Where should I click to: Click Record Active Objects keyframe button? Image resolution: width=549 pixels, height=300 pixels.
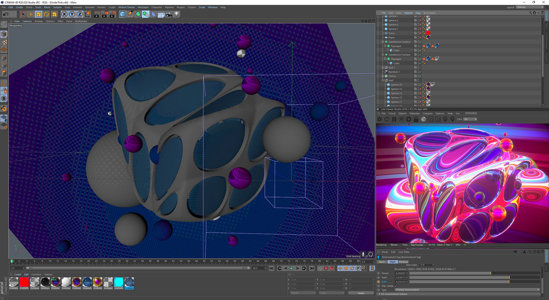(320, 268)
